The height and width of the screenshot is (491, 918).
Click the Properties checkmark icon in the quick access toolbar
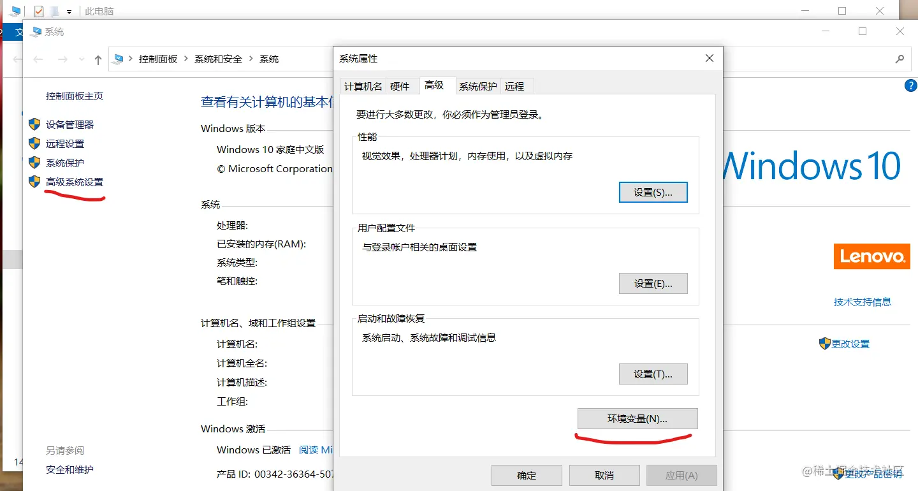coord(39,11)
